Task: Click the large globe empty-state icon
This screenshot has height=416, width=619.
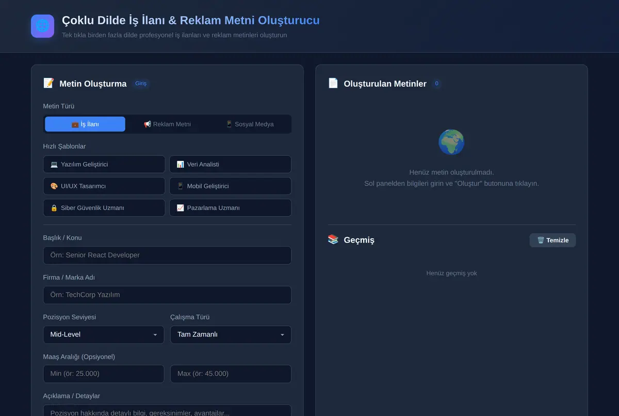Action: pyautogui.click(x=451, y=142)
